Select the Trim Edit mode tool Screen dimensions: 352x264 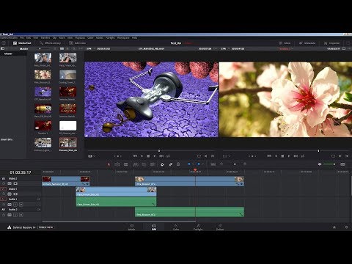coord(117,164)
